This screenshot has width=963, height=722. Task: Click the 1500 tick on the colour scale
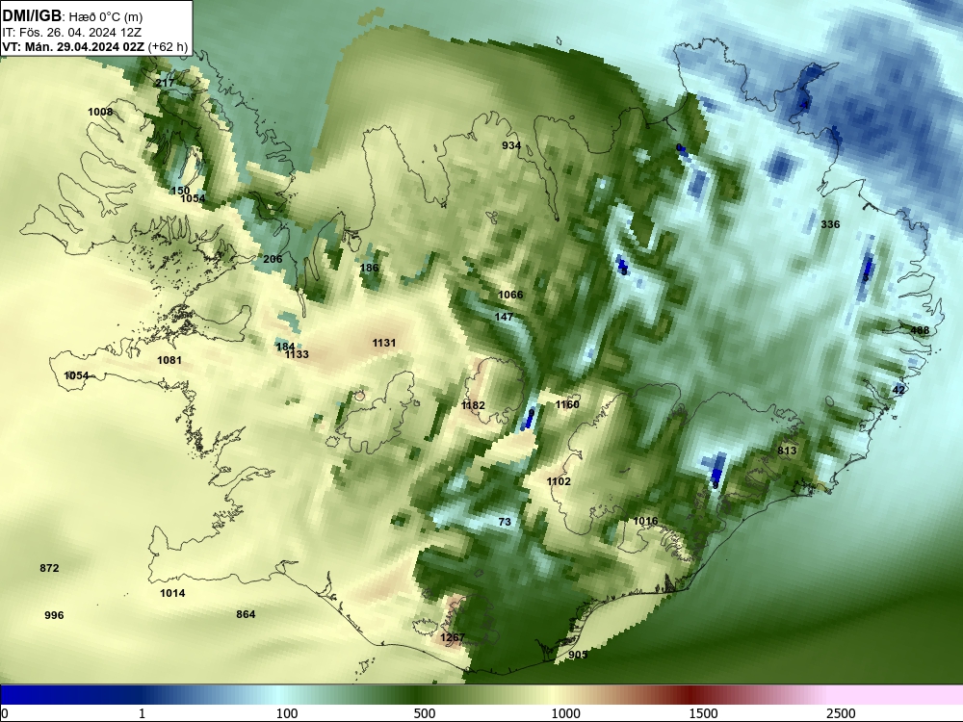point(703,713)
